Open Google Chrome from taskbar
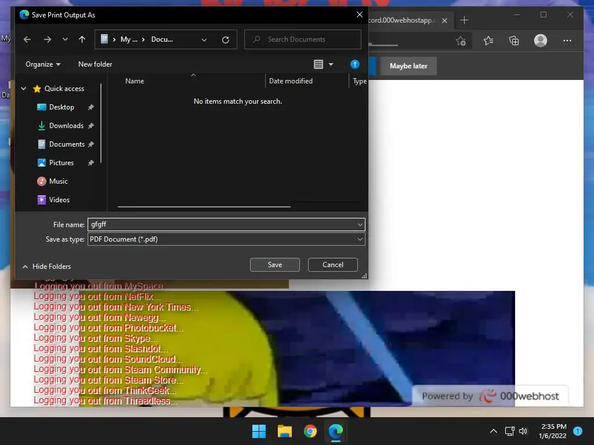 [310, 431]
